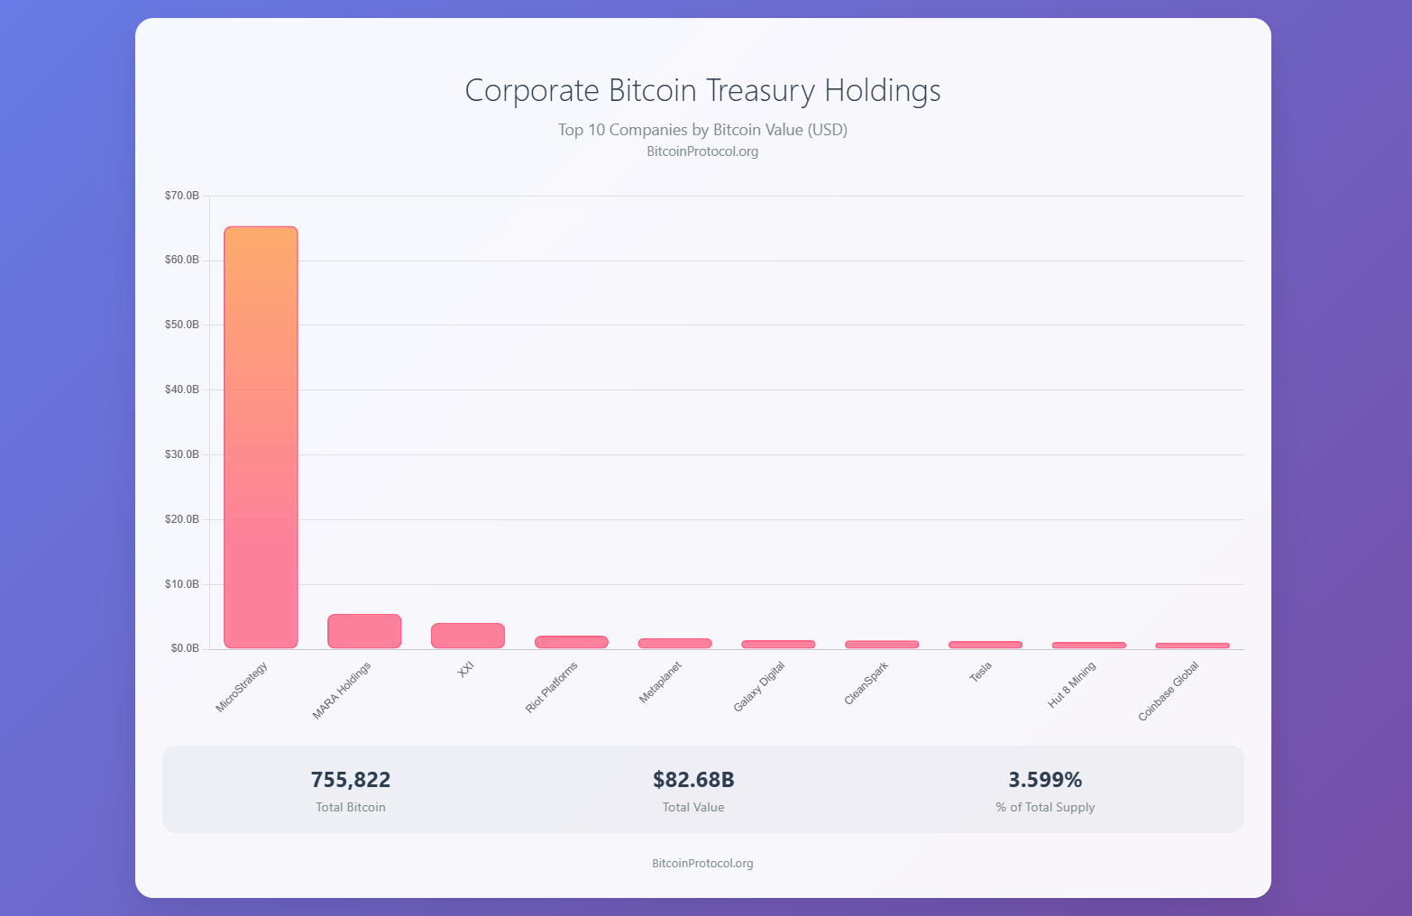This screenshot has height=916, width=1412.
Task: Select the Tesla bar
Action: [x=986, y=645]
